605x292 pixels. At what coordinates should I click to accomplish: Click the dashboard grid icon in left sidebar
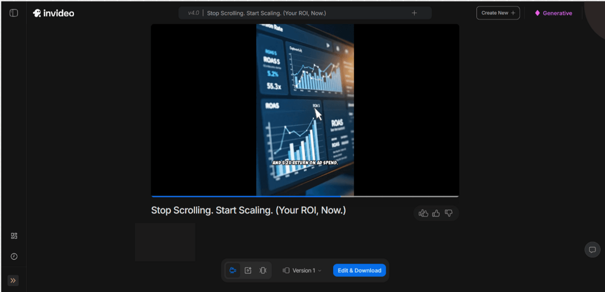(13, 235)
